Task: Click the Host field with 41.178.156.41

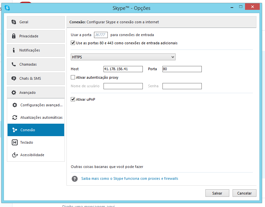Action: click(x=123, y=69)
